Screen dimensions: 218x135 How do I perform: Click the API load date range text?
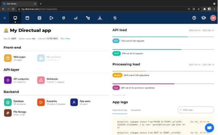[201, 30]
